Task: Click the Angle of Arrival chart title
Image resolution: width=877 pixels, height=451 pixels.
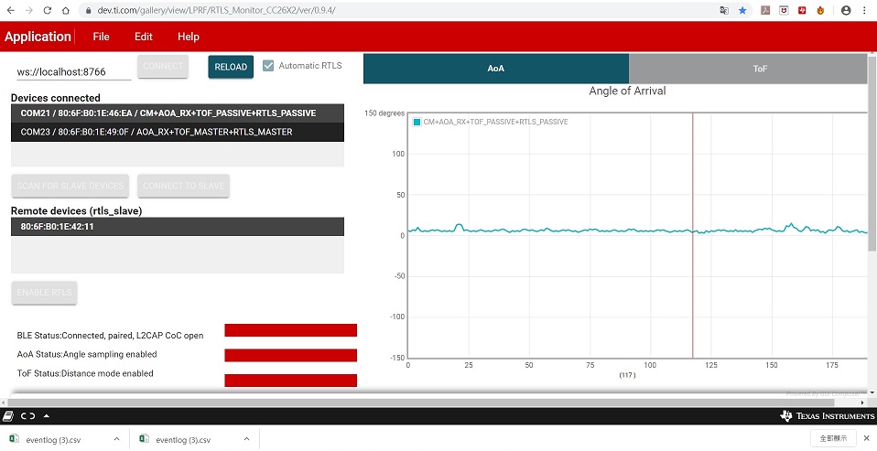Action: (627, 91)
